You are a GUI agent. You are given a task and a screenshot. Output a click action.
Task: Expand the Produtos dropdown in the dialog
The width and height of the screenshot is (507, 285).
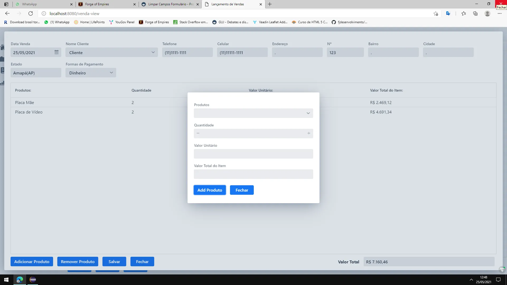pyautogui.click(x=308, y=113)
